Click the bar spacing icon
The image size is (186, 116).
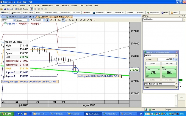tap(73, 20)
